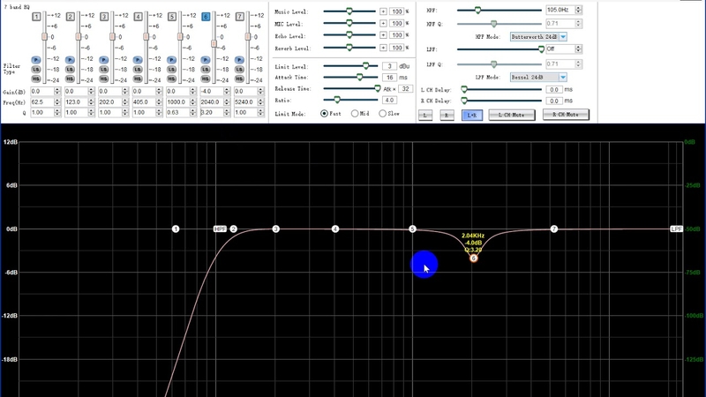The width and height of the screenshot is (706, 397).
Task: Select EQ band 1 button
Action: [36, 17]
